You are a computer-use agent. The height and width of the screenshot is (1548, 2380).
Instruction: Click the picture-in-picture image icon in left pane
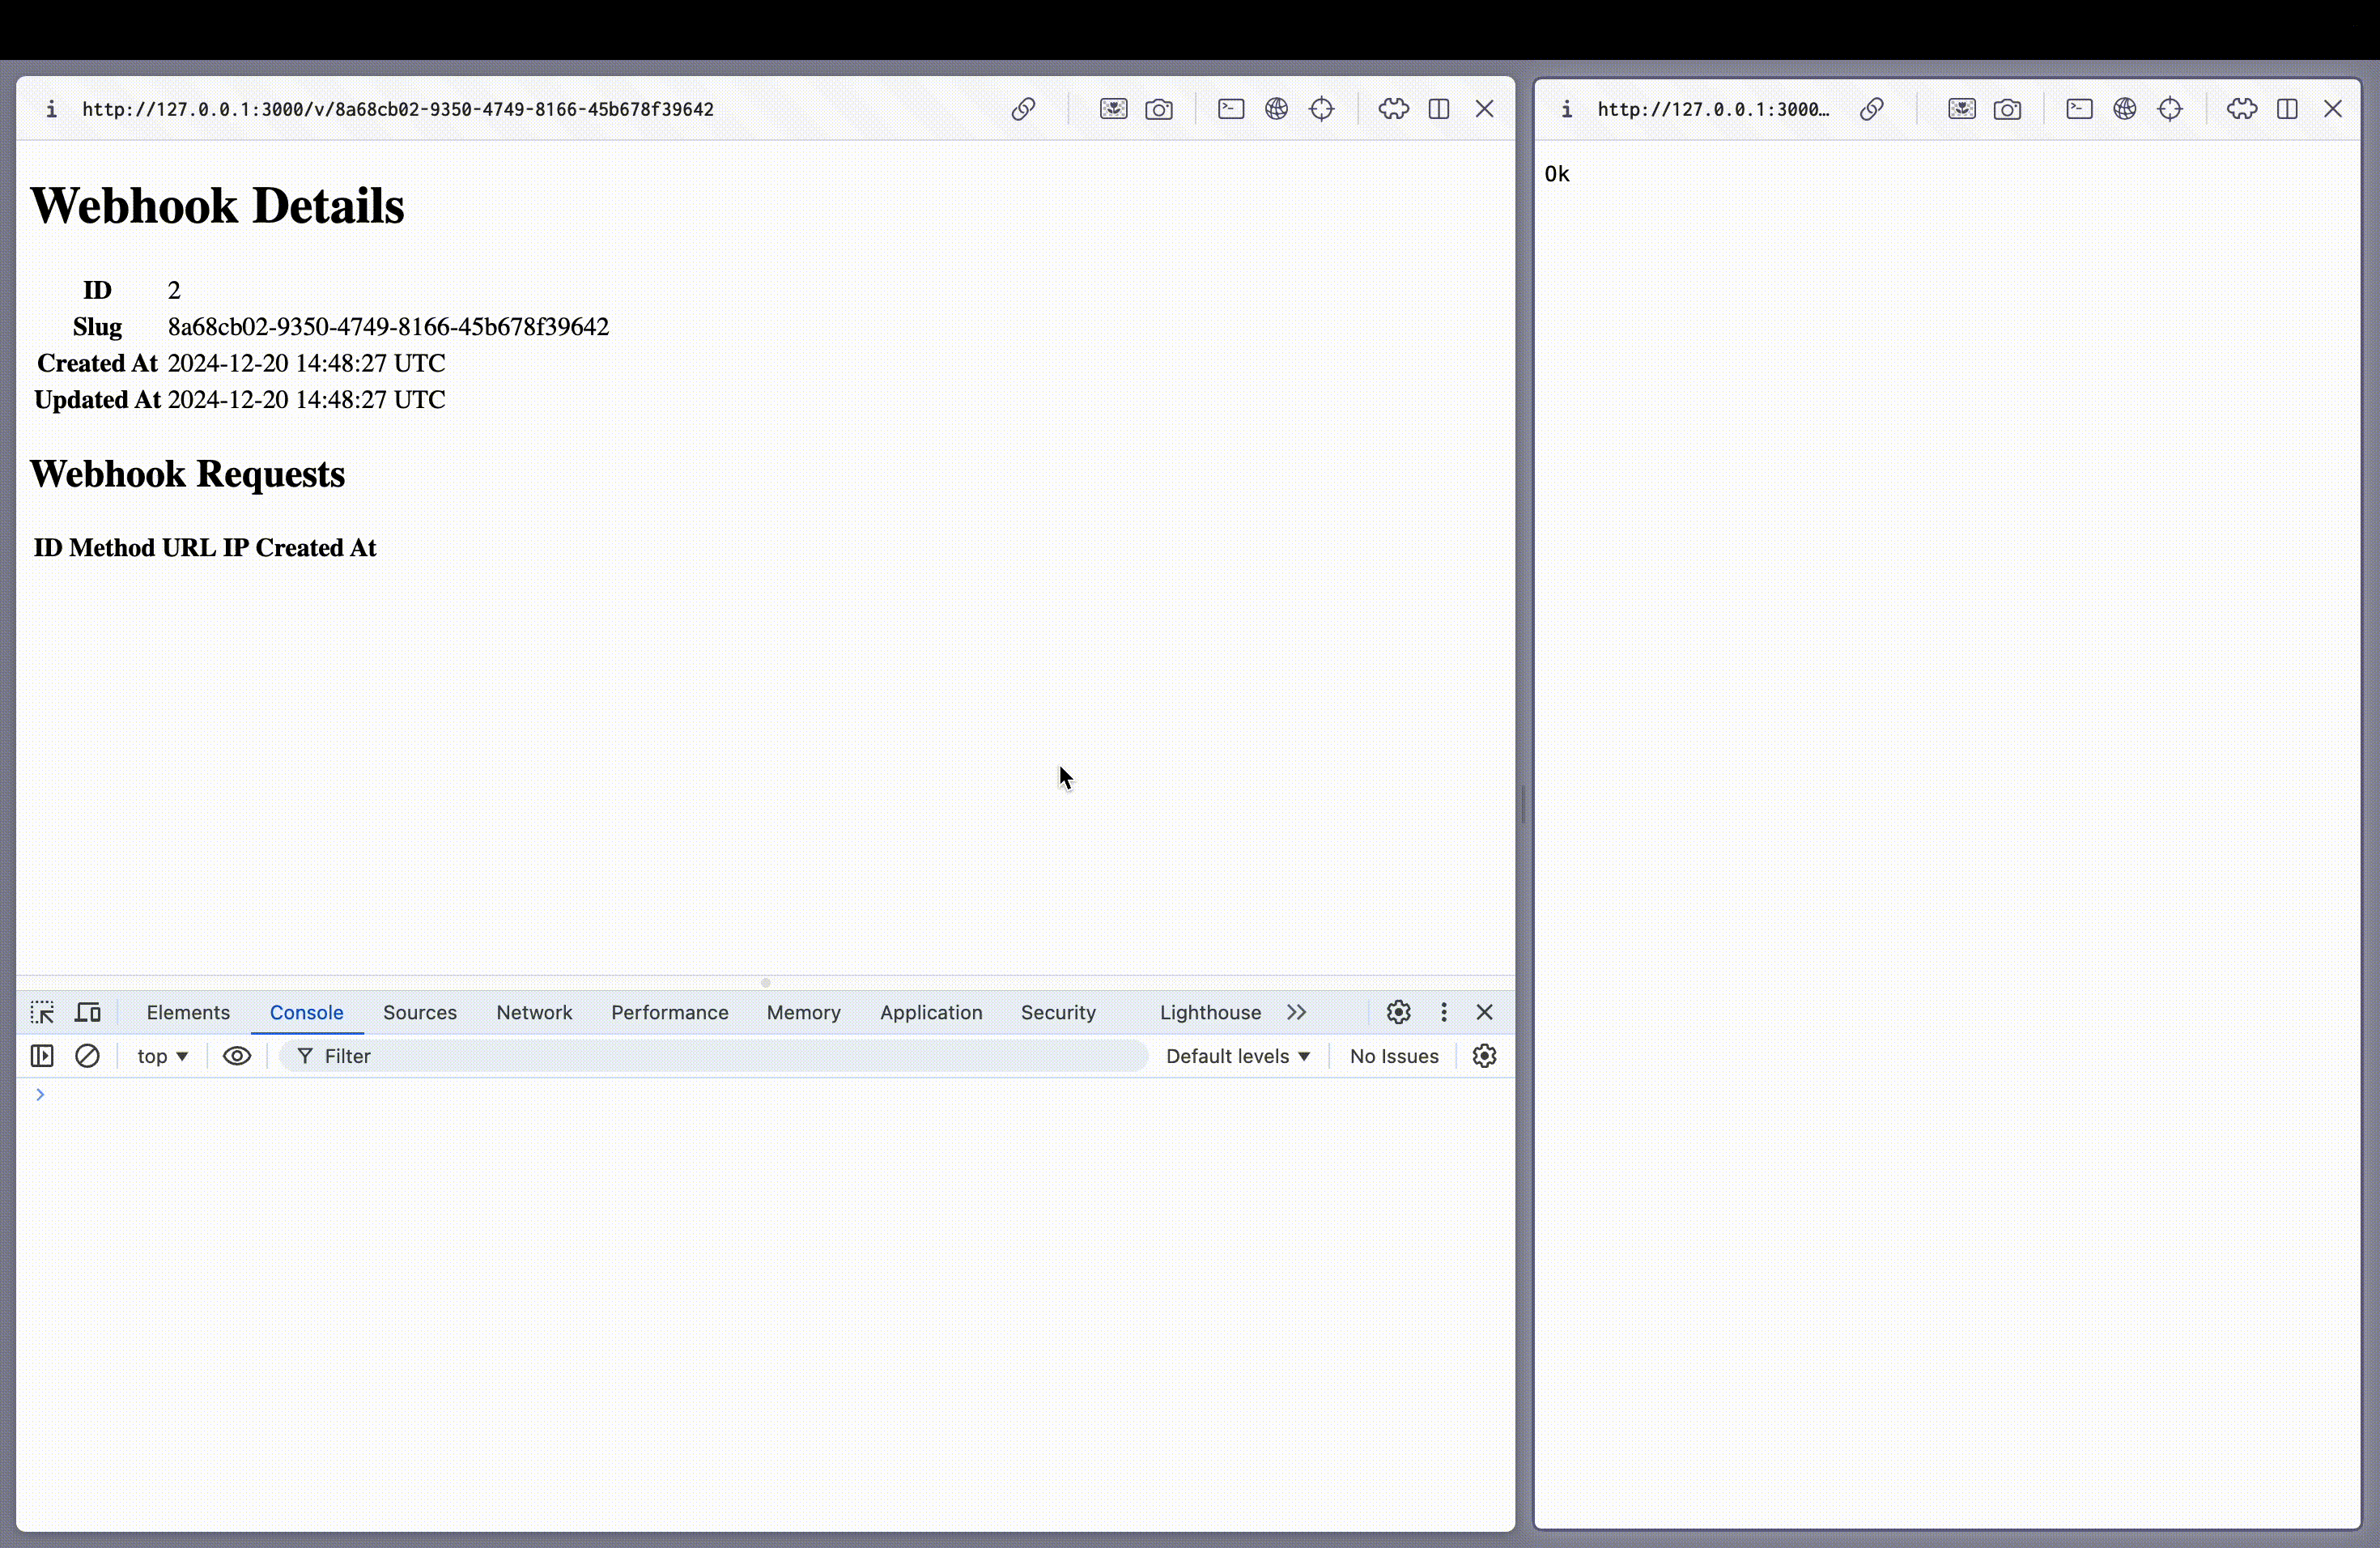click(1113, 109)
